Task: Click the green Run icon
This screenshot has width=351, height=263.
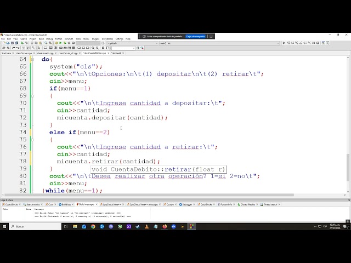Action: [x=60, y=43]
